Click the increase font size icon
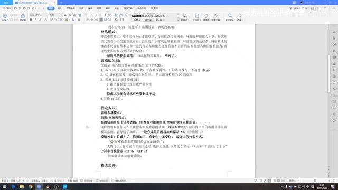The width and height of the screenshot is (338, 190). [65, 15]
